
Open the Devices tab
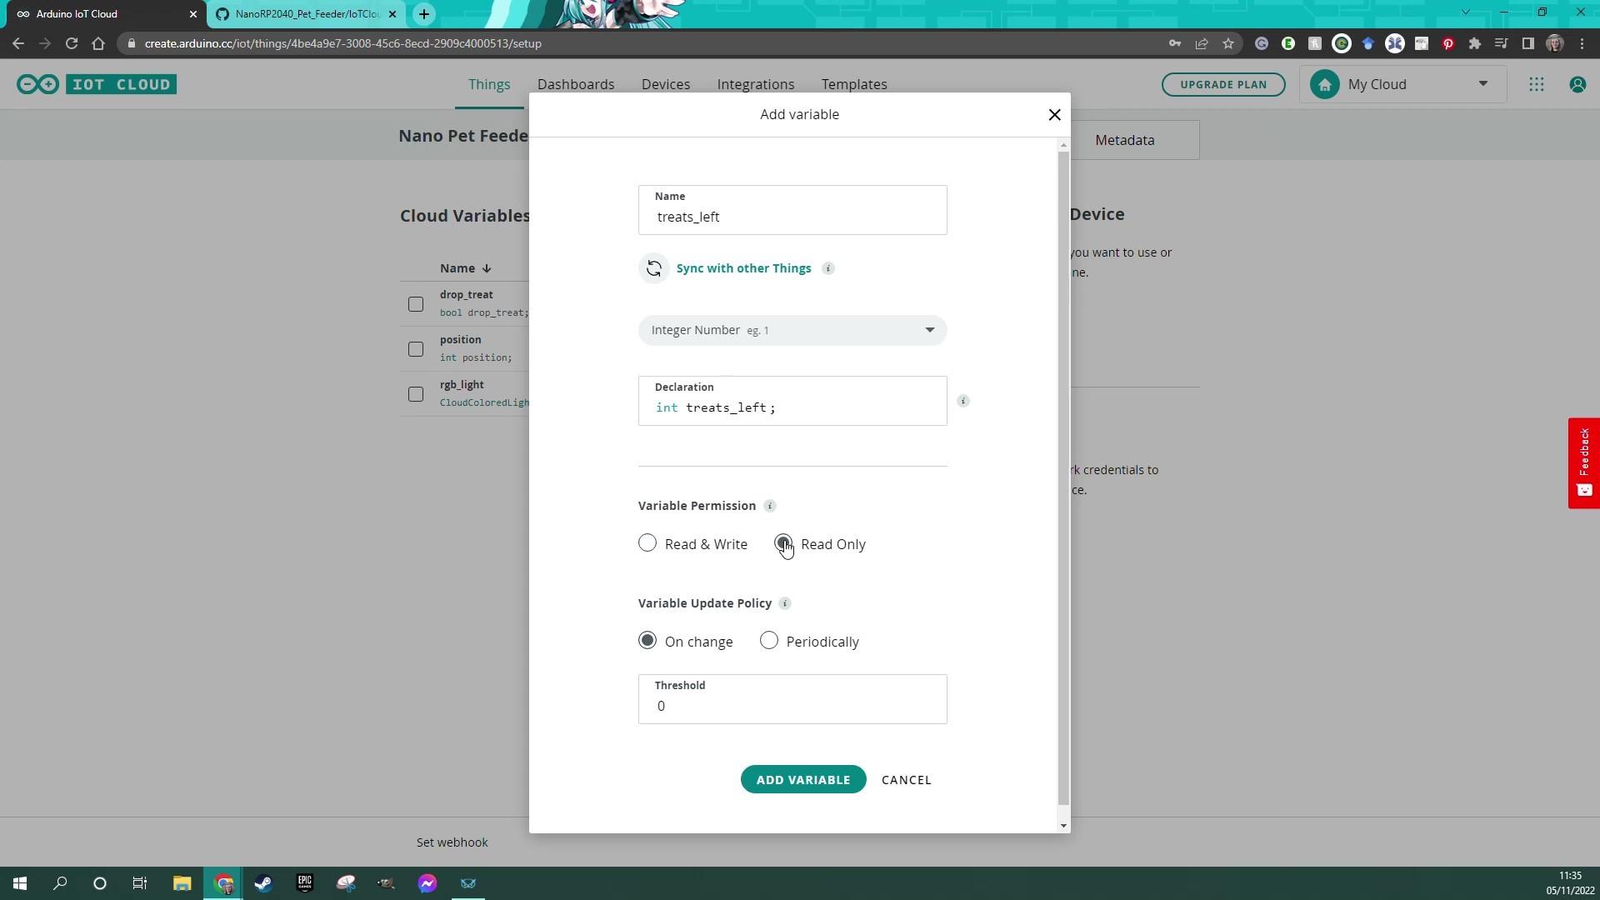[x=665, y=84]
